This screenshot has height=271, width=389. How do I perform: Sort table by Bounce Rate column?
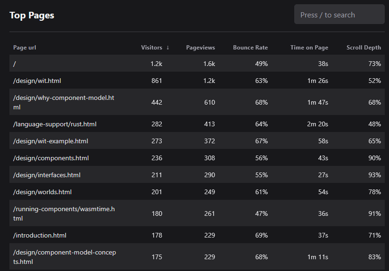pyautogui.click(x=250, y=48)
